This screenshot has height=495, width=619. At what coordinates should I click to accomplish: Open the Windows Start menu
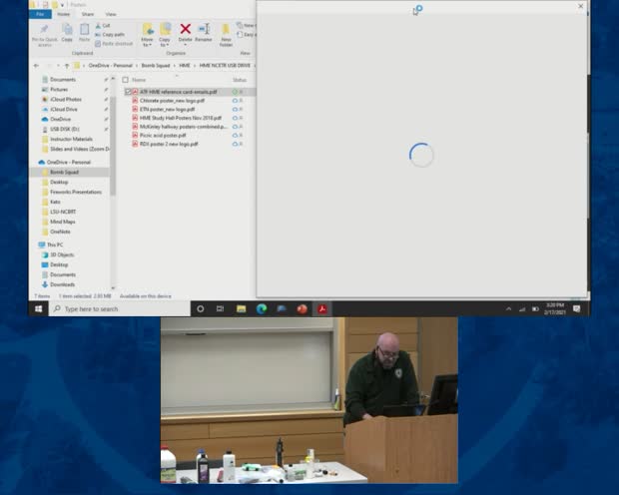coord(38,308)
